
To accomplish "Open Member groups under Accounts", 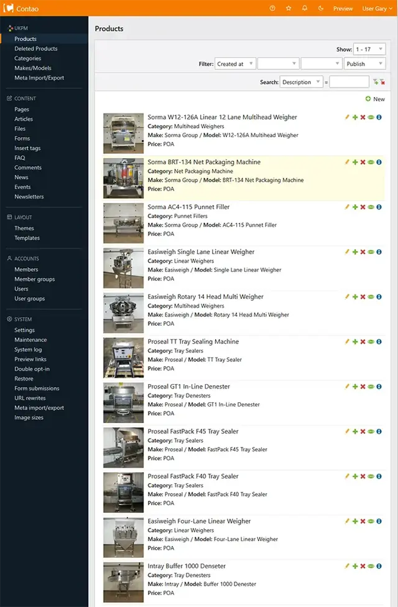I will (x=34, y=279).
